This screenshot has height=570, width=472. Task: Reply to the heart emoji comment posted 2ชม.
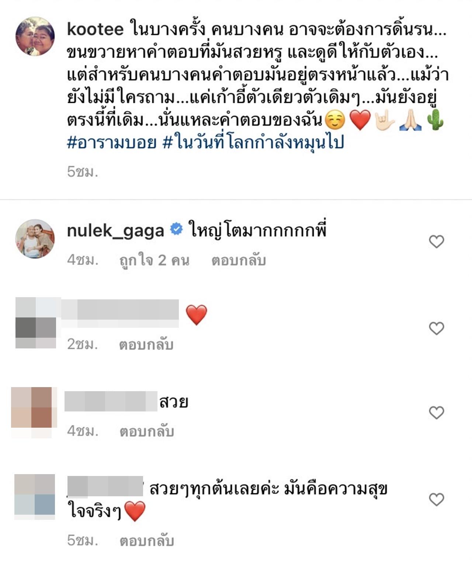coord(146,345)
